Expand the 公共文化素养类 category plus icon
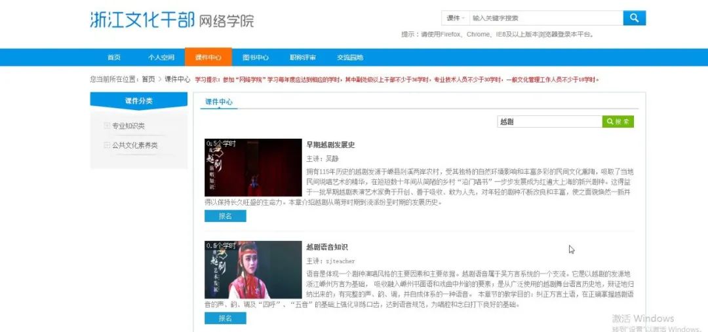The width and height of the screenshot is (708, 332). pyautogui.click(x=107, y=145)
